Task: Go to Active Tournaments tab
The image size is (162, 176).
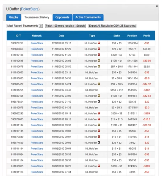Action: (88, 17)
